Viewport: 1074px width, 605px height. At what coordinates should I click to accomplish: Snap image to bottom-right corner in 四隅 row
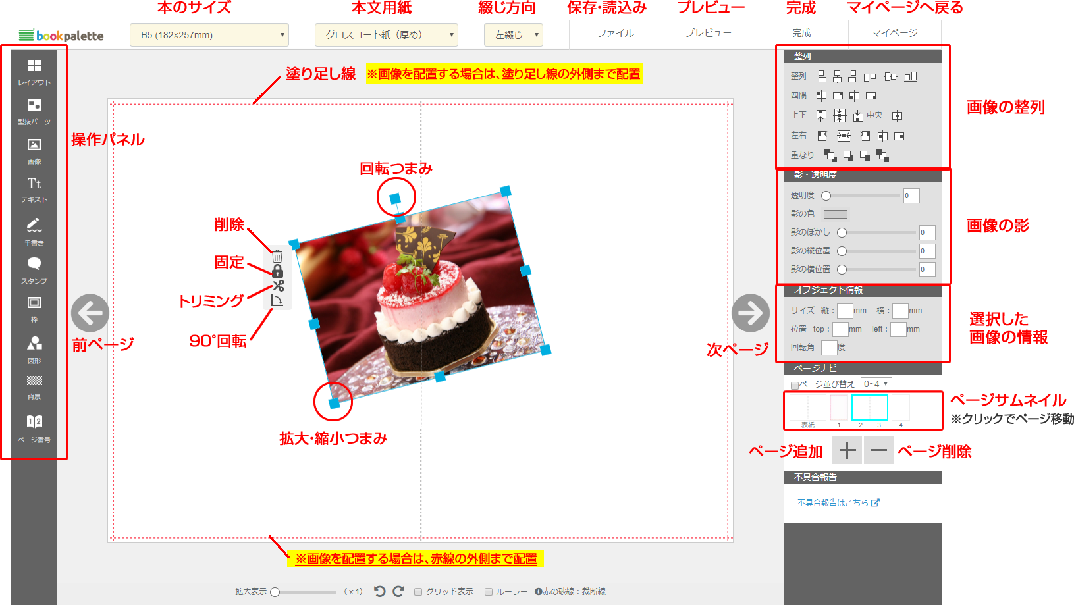[871, 95]
